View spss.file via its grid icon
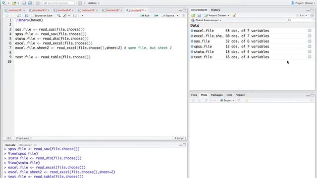This screenshot has height=178, width=317. tap(310, 46)
